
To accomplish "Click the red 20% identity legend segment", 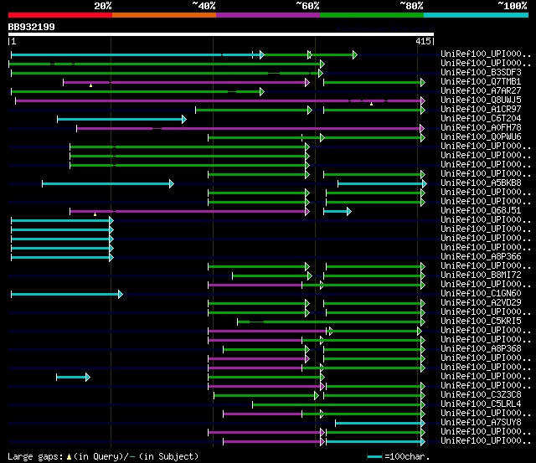I will [x=60, y=15].
